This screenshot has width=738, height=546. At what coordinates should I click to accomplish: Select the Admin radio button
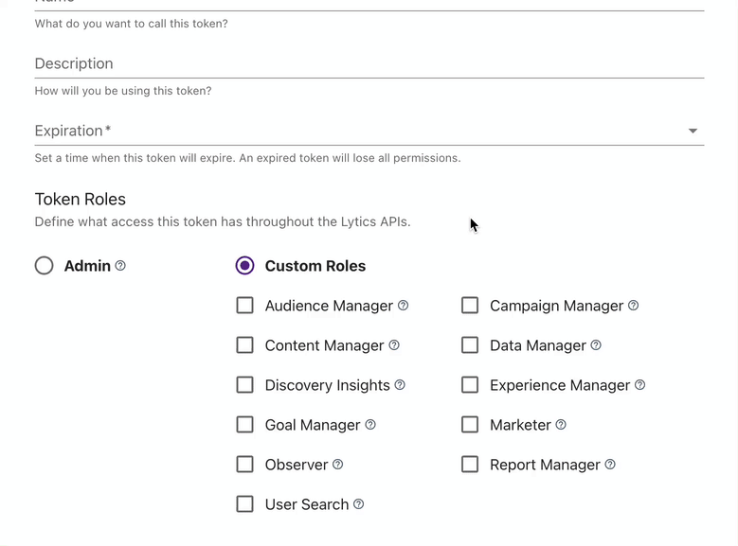click(x=44, y=266)
